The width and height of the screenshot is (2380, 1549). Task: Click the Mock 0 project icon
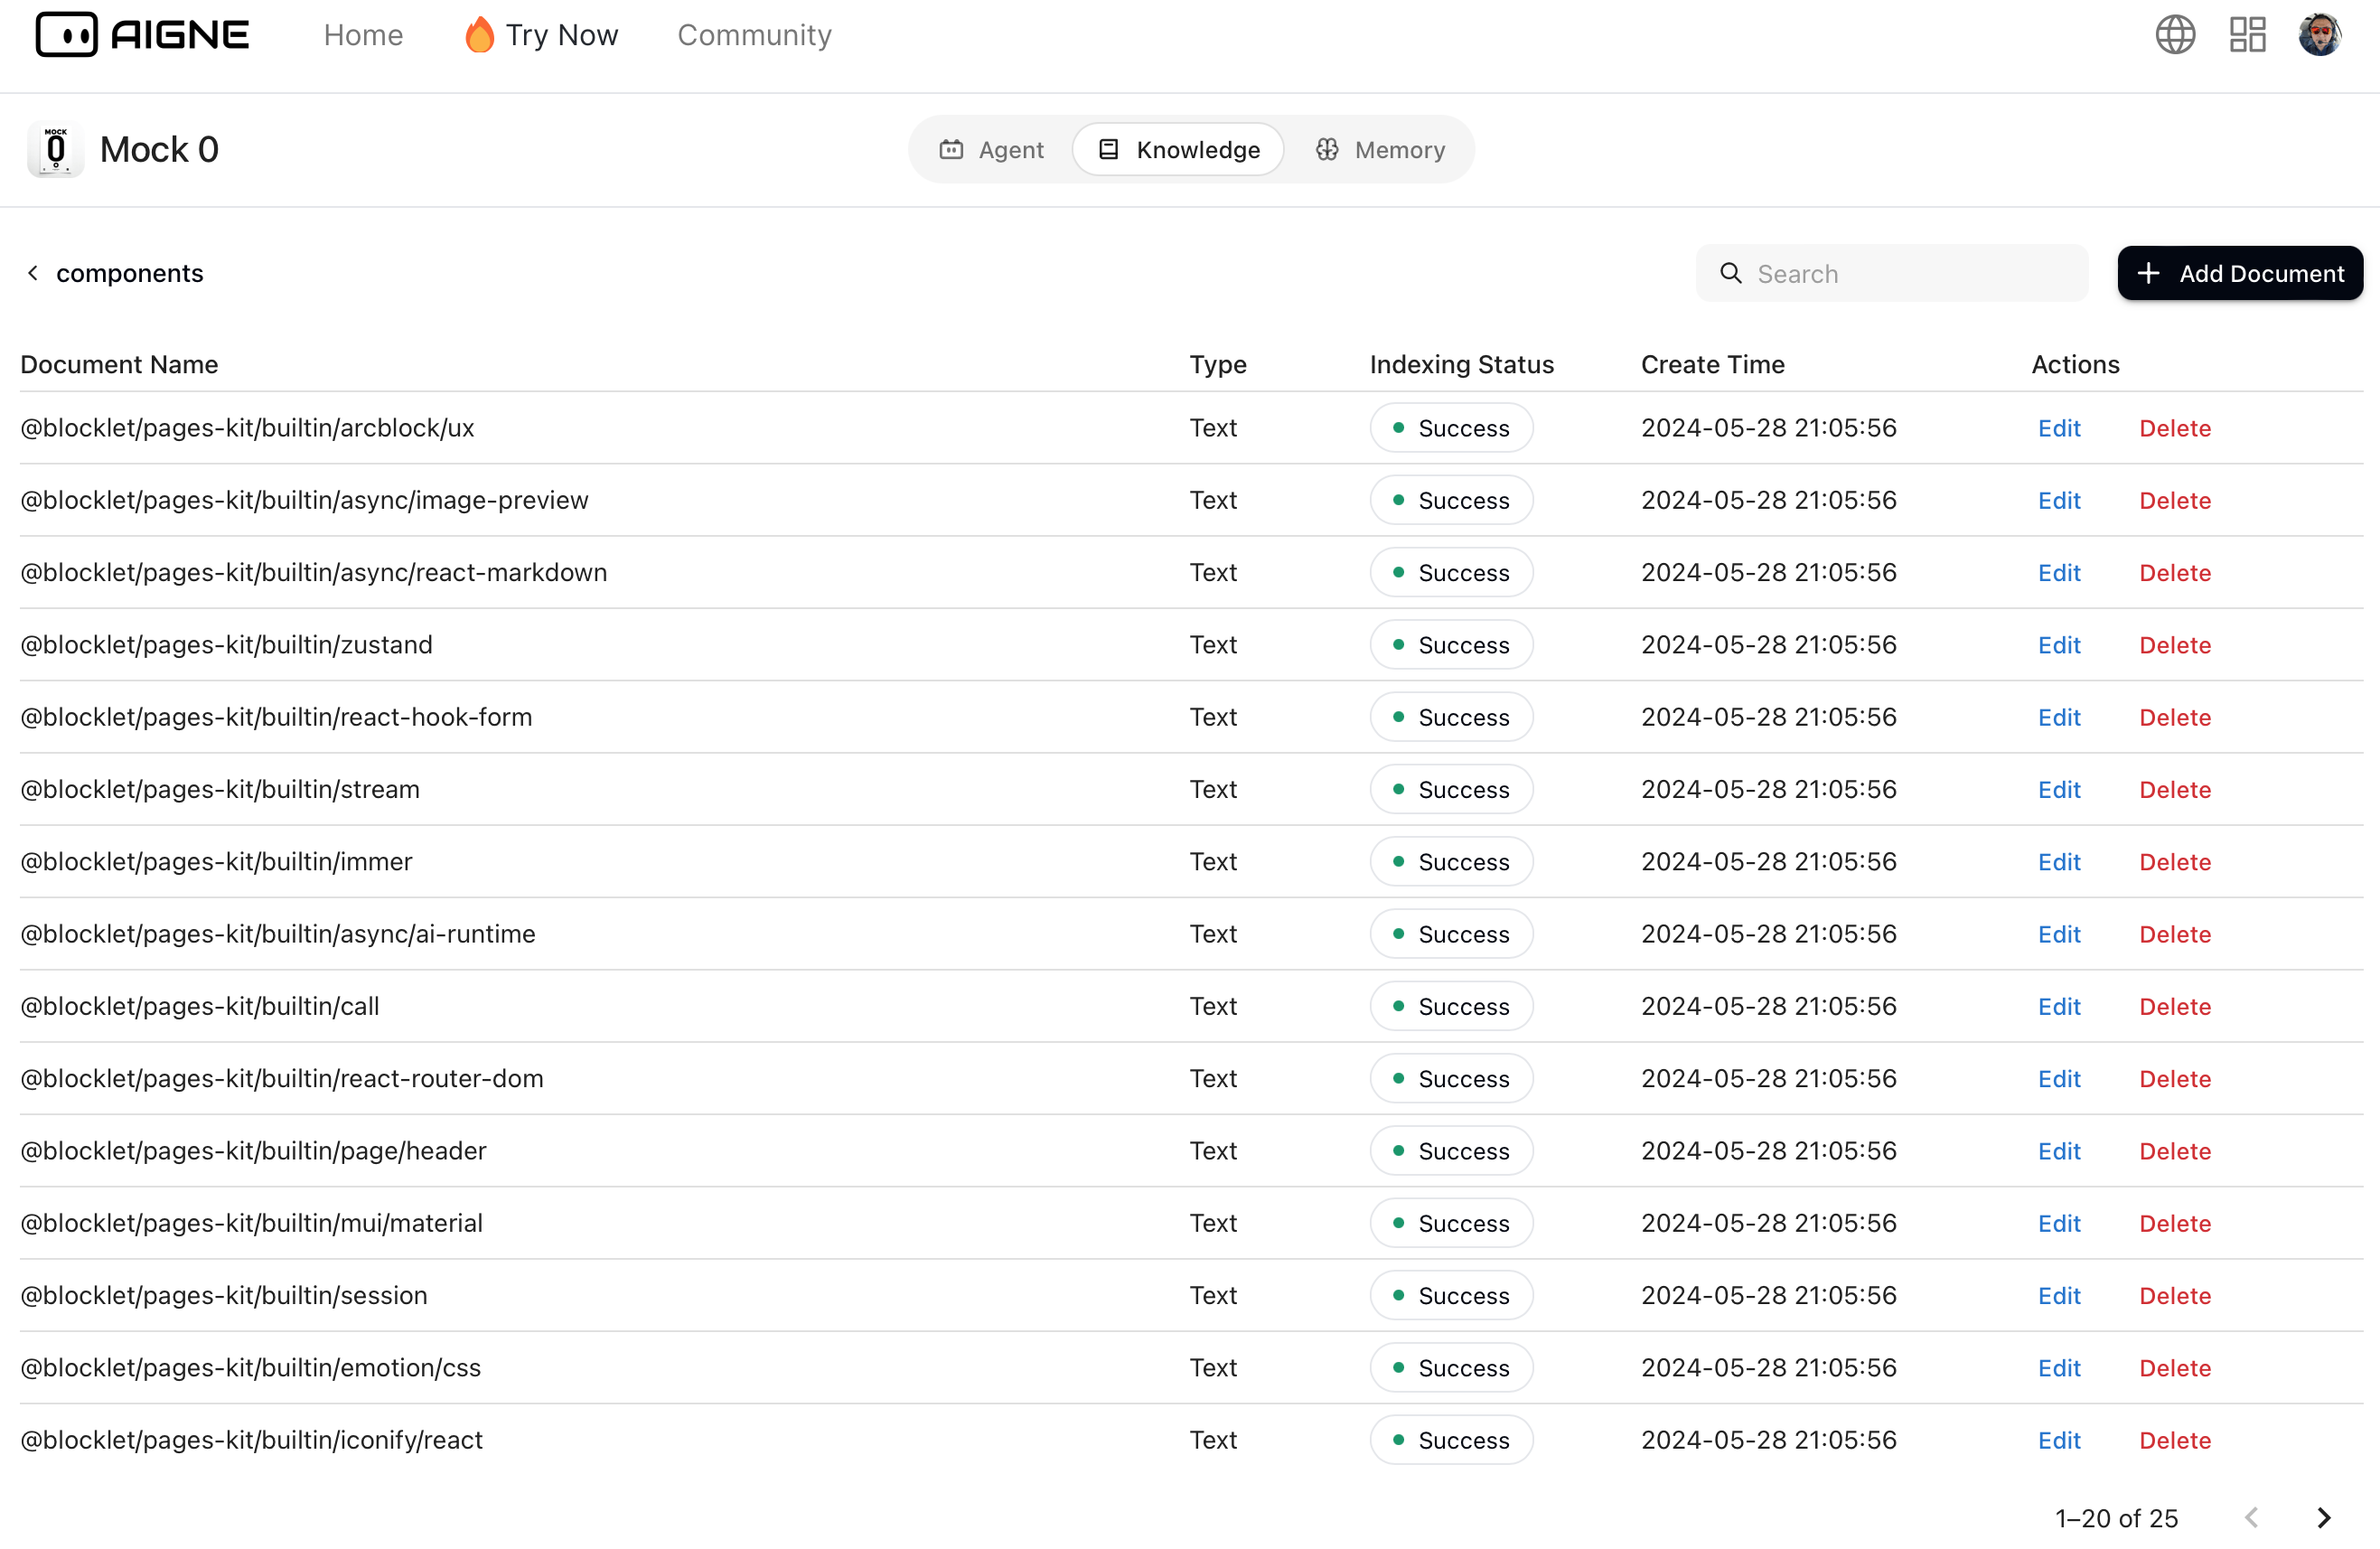56,150
